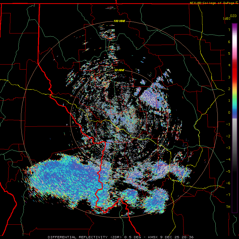Screen dimensions: 239x239
Task: Click "DIFFERENTIAL REFLECTIVITY (ZDR)" in the bottom caption
Action: coord(85,237)
